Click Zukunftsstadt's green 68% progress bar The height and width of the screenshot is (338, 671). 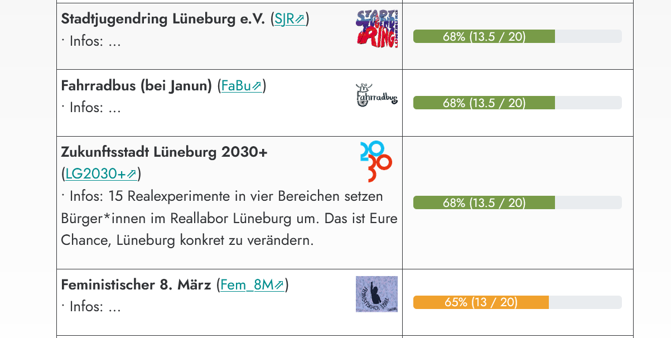(x=484, y=203)
